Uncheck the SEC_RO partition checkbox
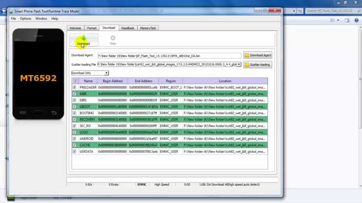 74,126
